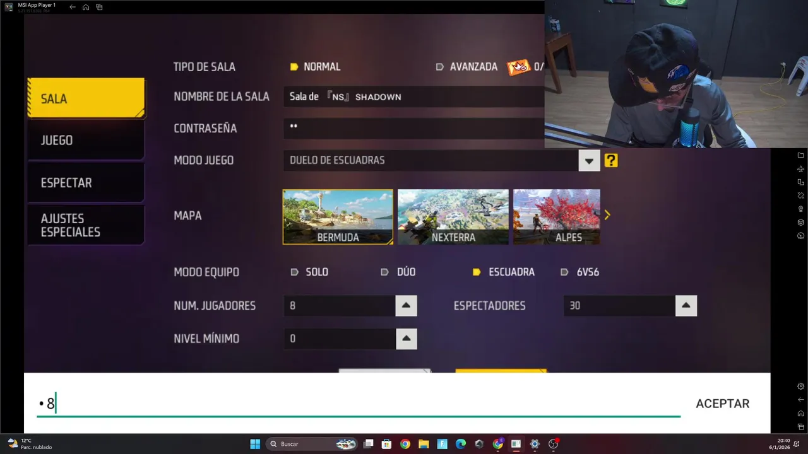Go back with the title bar arrow
808x454 pixels.
click(73, 7)
